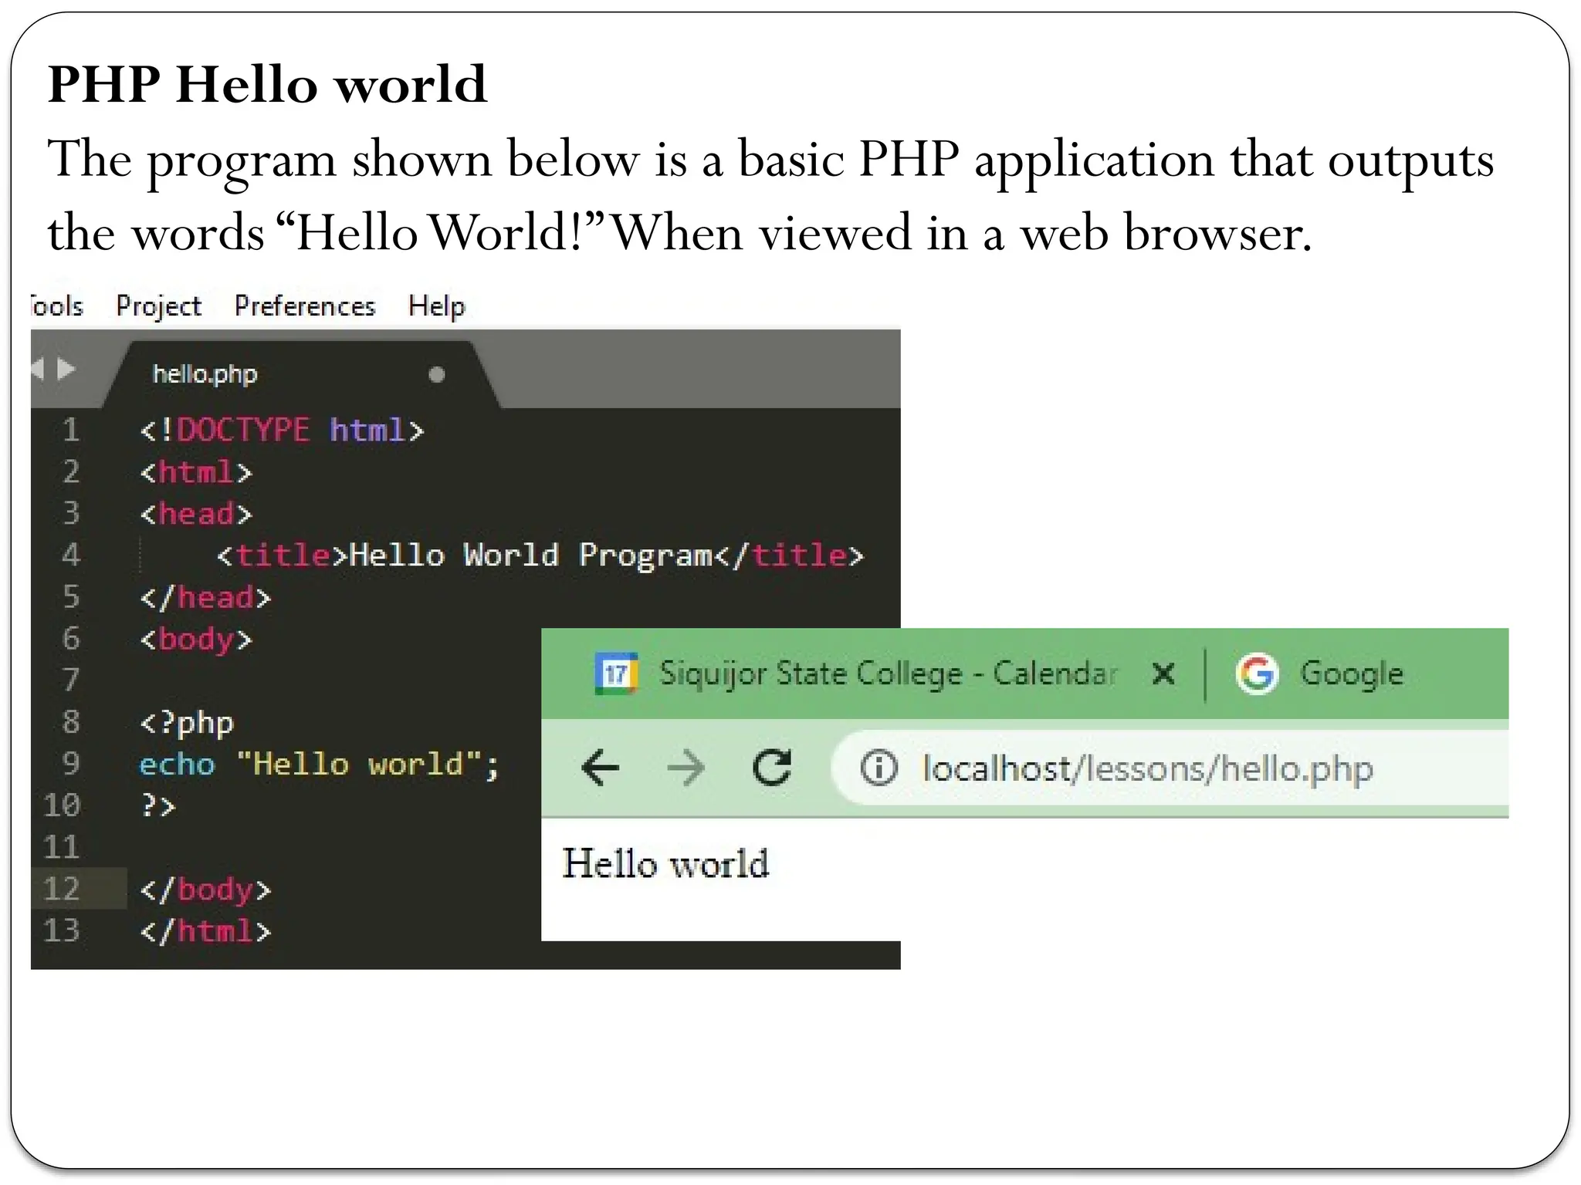The image size is (1581, 1185).
Task: Click the localhost/lessons/hello.php address field
Action: tap(1170, 768)
